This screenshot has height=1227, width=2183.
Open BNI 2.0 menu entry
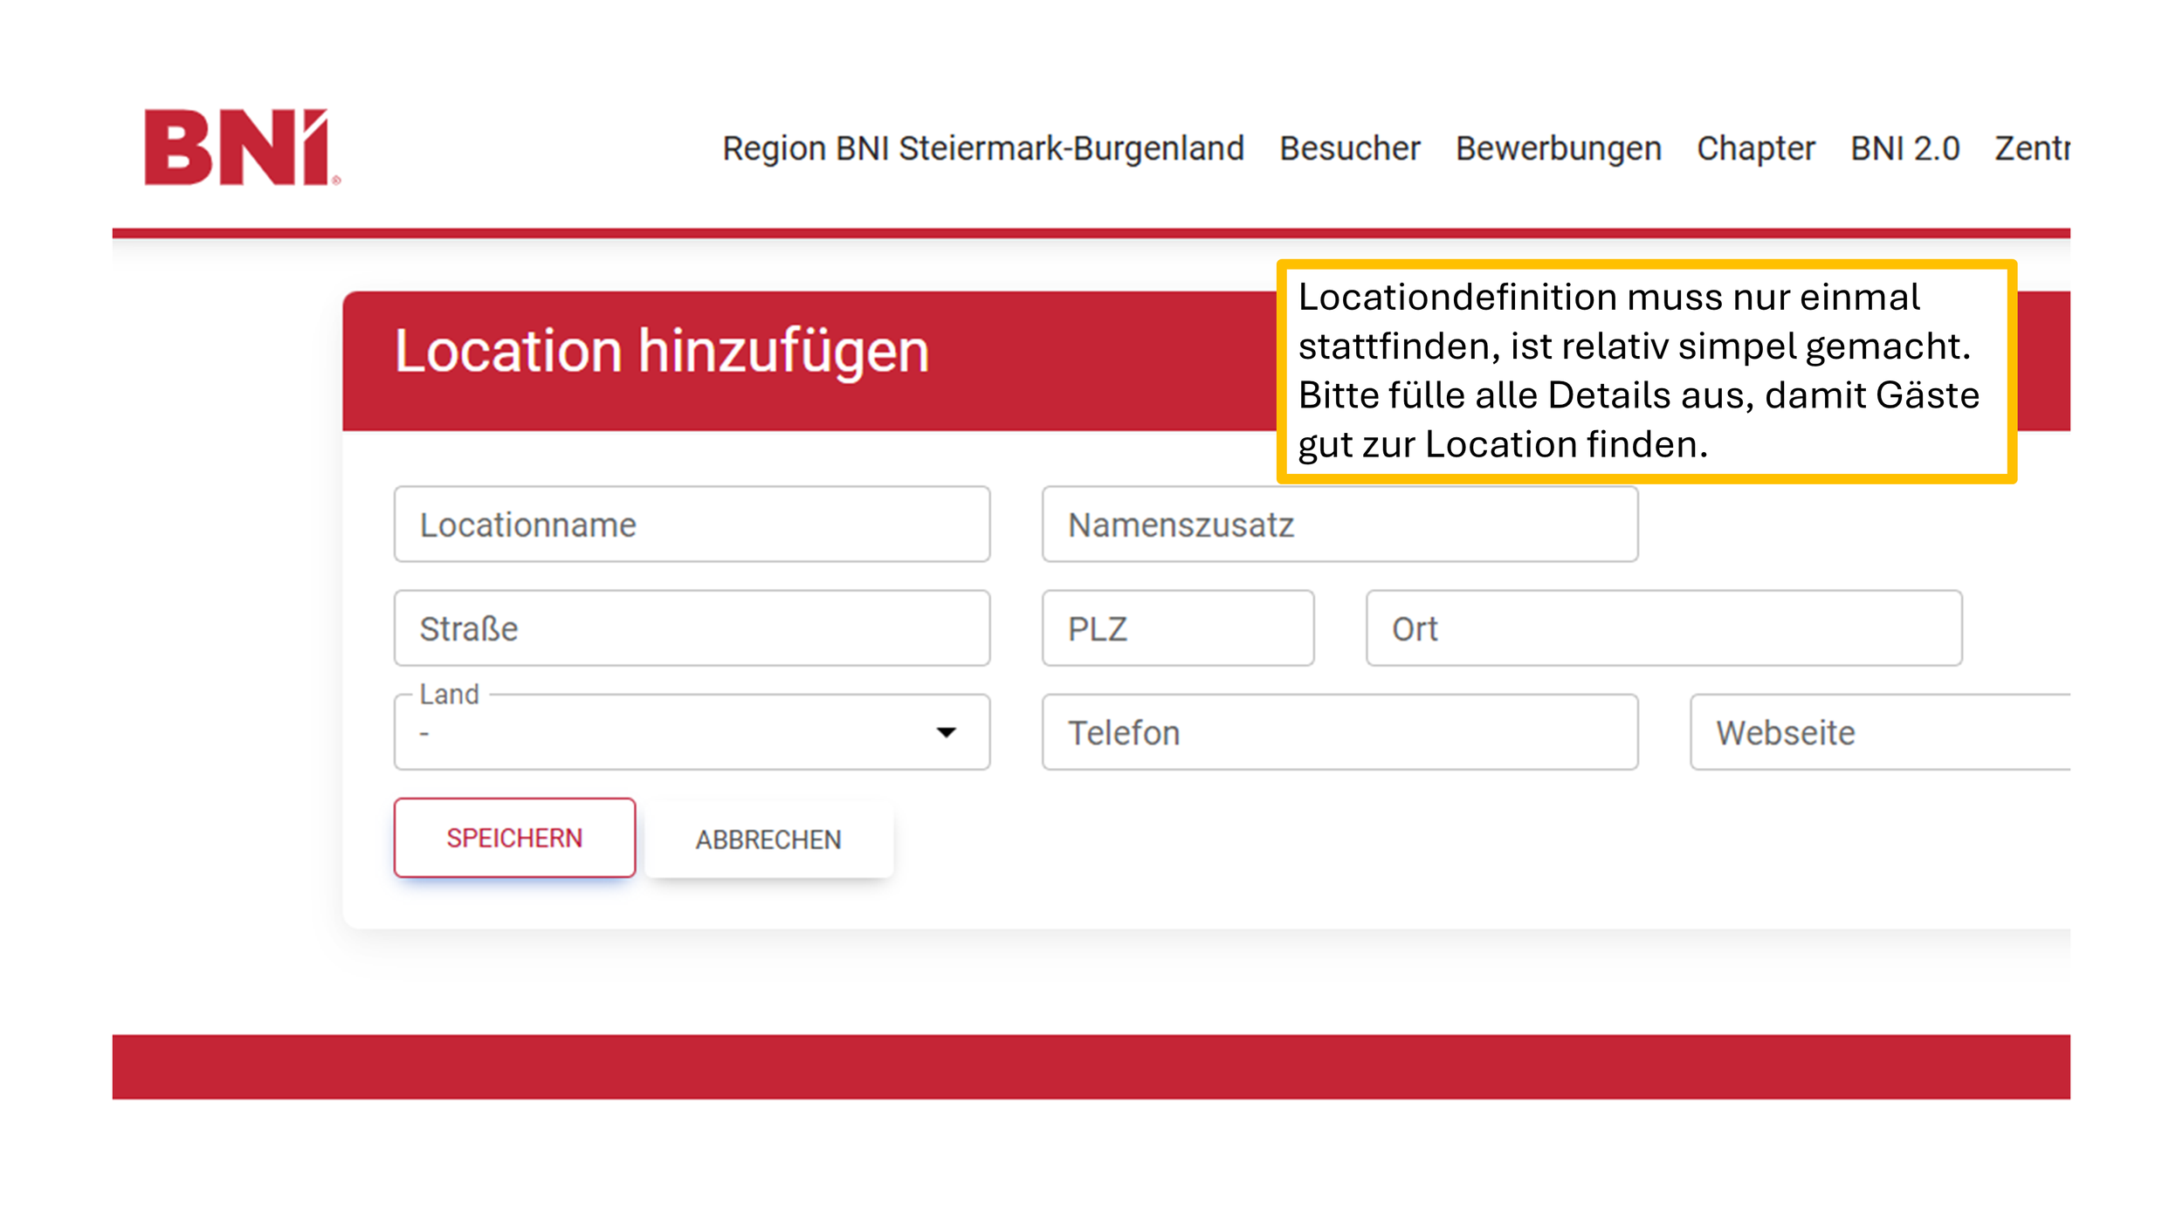1904,148
